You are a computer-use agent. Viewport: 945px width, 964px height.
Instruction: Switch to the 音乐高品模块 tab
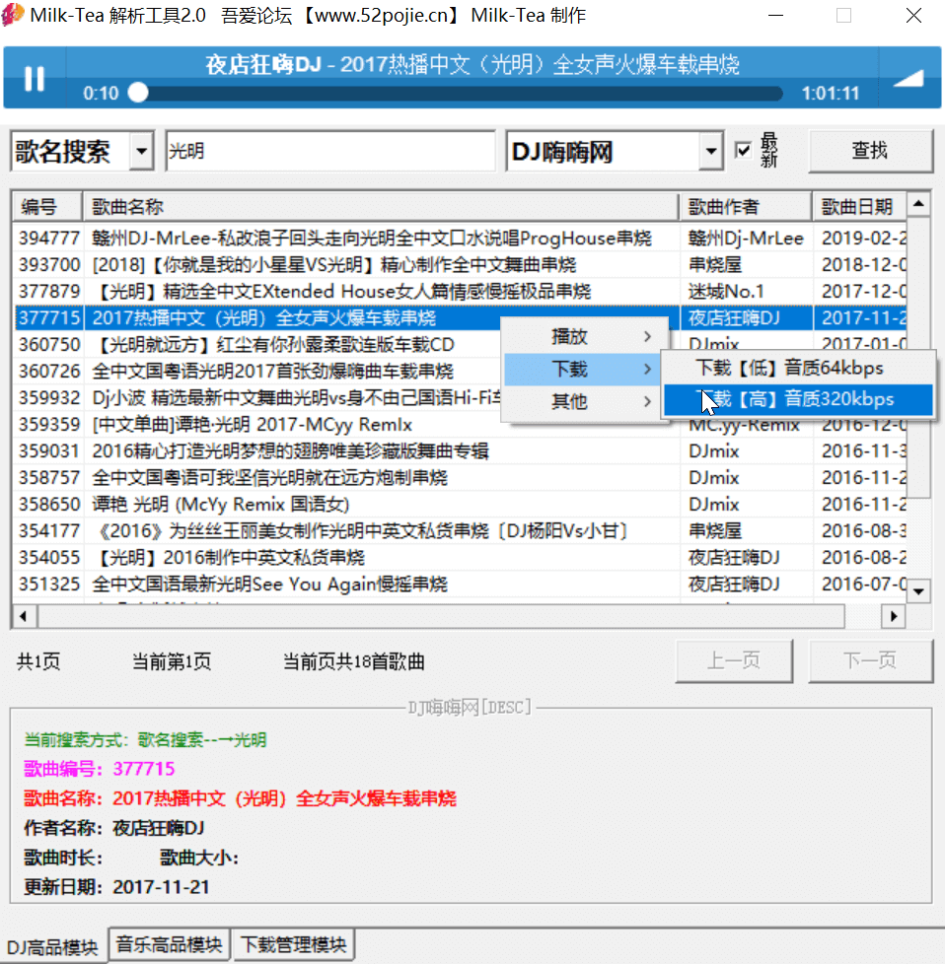[168, 943]
